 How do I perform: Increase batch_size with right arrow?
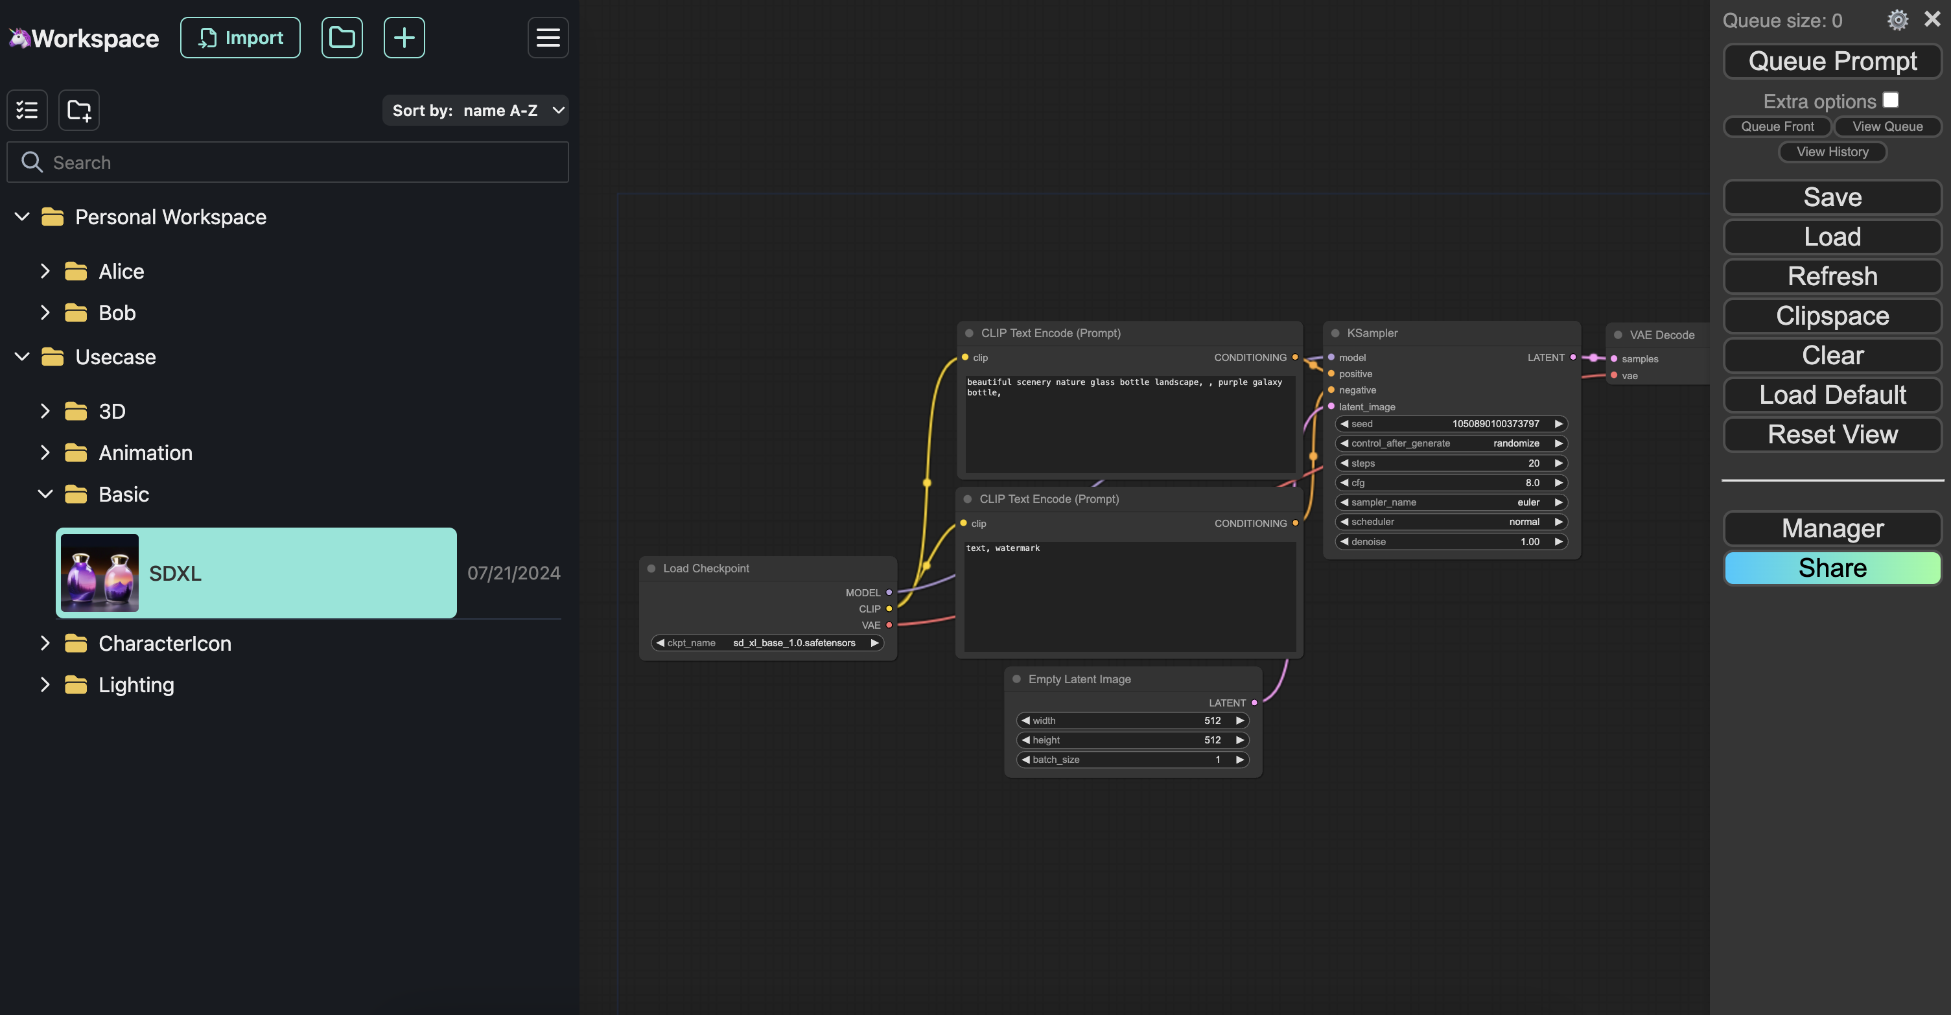[x=1239, y=759]
